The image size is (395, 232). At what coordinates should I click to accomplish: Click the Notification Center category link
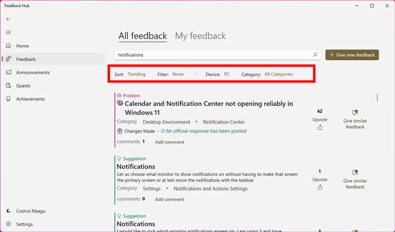(x=224, y=122)
